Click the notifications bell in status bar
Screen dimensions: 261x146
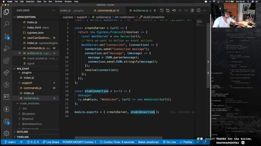(x=205, y=142)
